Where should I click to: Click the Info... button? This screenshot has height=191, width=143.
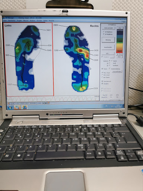point(108,53)
